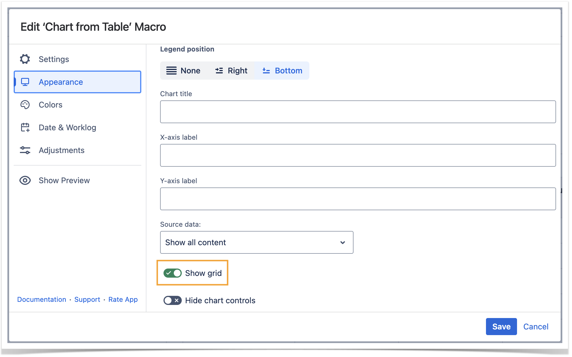Select Bottom legend position
The width and height of the screenshot is (572, 357).
[282, 71]
